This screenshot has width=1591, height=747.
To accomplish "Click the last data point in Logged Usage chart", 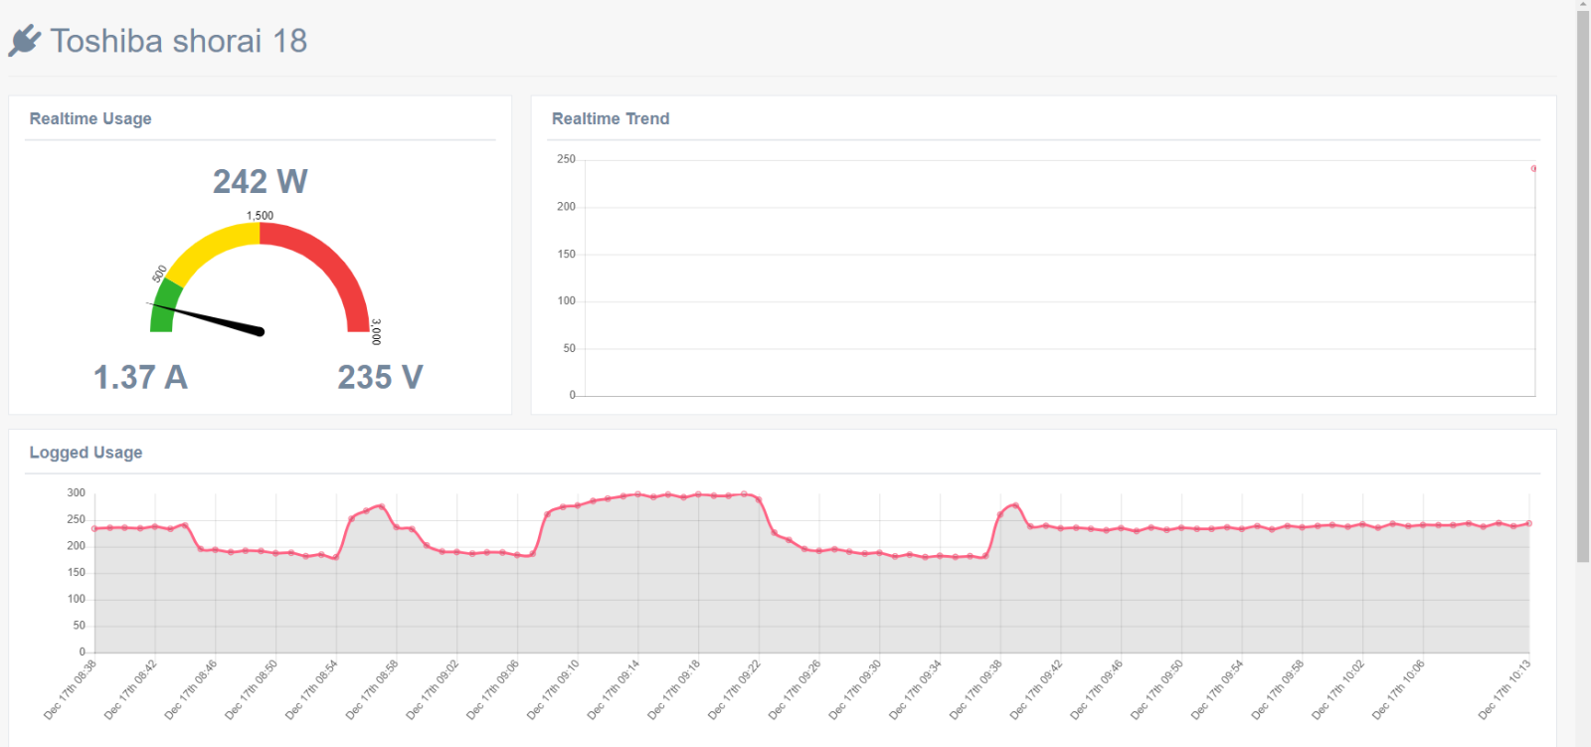I will [1528, 523].
